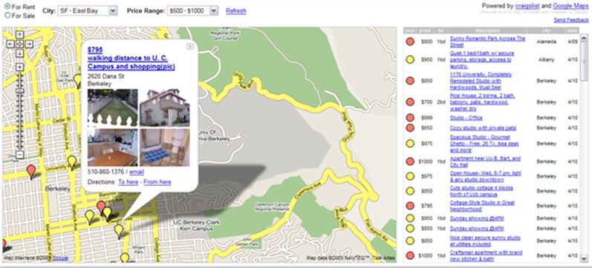592x268 pixels.
Task: Open the house exterior photo thumbnail
Action: (165, 107)
